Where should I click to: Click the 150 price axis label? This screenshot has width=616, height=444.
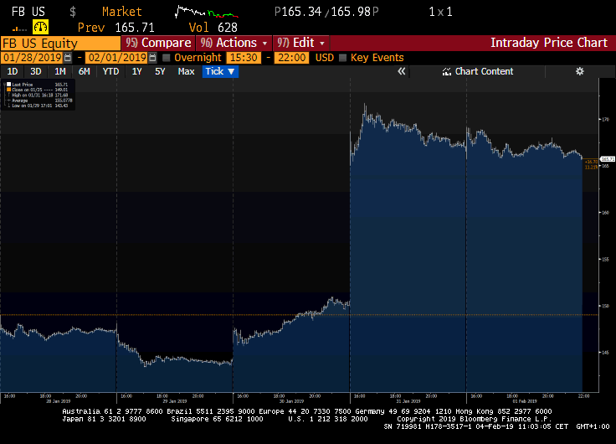point(605,306)
